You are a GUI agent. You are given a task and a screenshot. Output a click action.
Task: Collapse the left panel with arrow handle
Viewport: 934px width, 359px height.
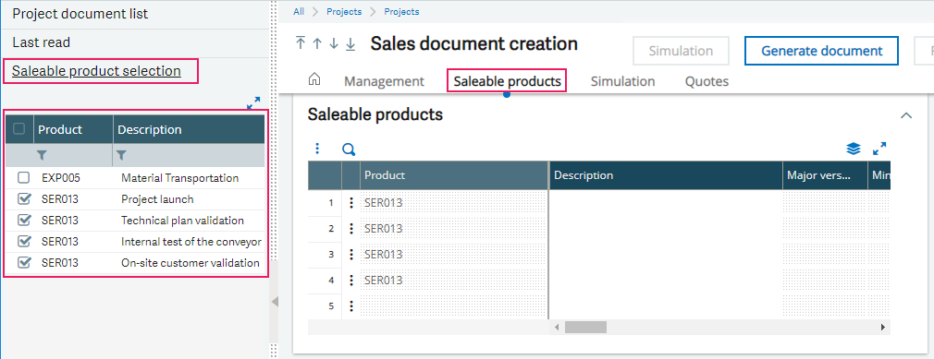click(275, 302)
